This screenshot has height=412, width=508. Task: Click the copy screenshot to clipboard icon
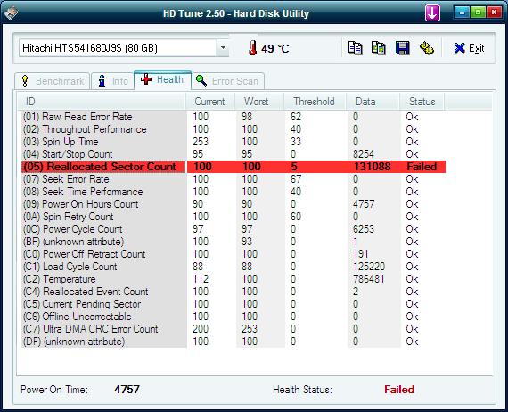tap(378, 48)
